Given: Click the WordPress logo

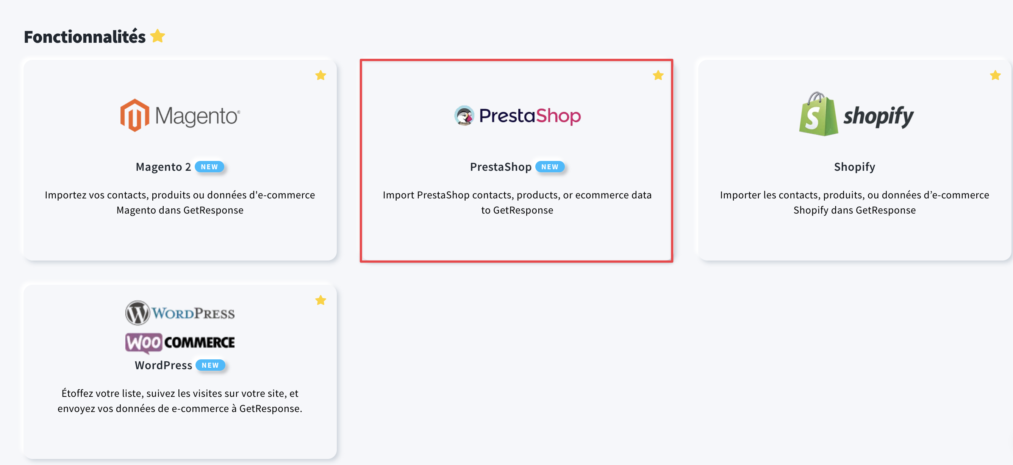Looking at the screenshot, I should coord(180,313).
